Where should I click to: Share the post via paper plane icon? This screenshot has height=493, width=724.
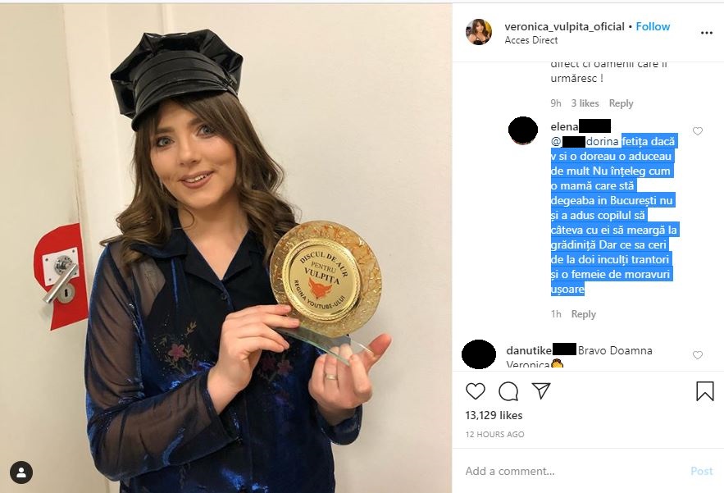pyautogui.click(x=540, y=391)
